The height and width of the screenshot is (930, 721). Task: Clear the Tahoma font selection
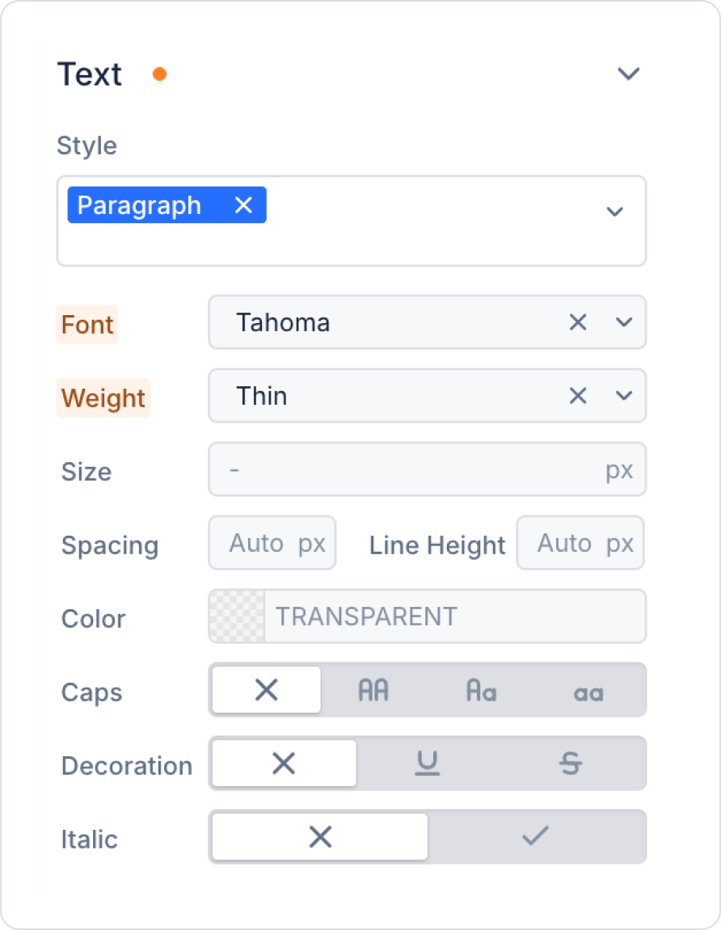pyautogui.click(x=577, y=322)
